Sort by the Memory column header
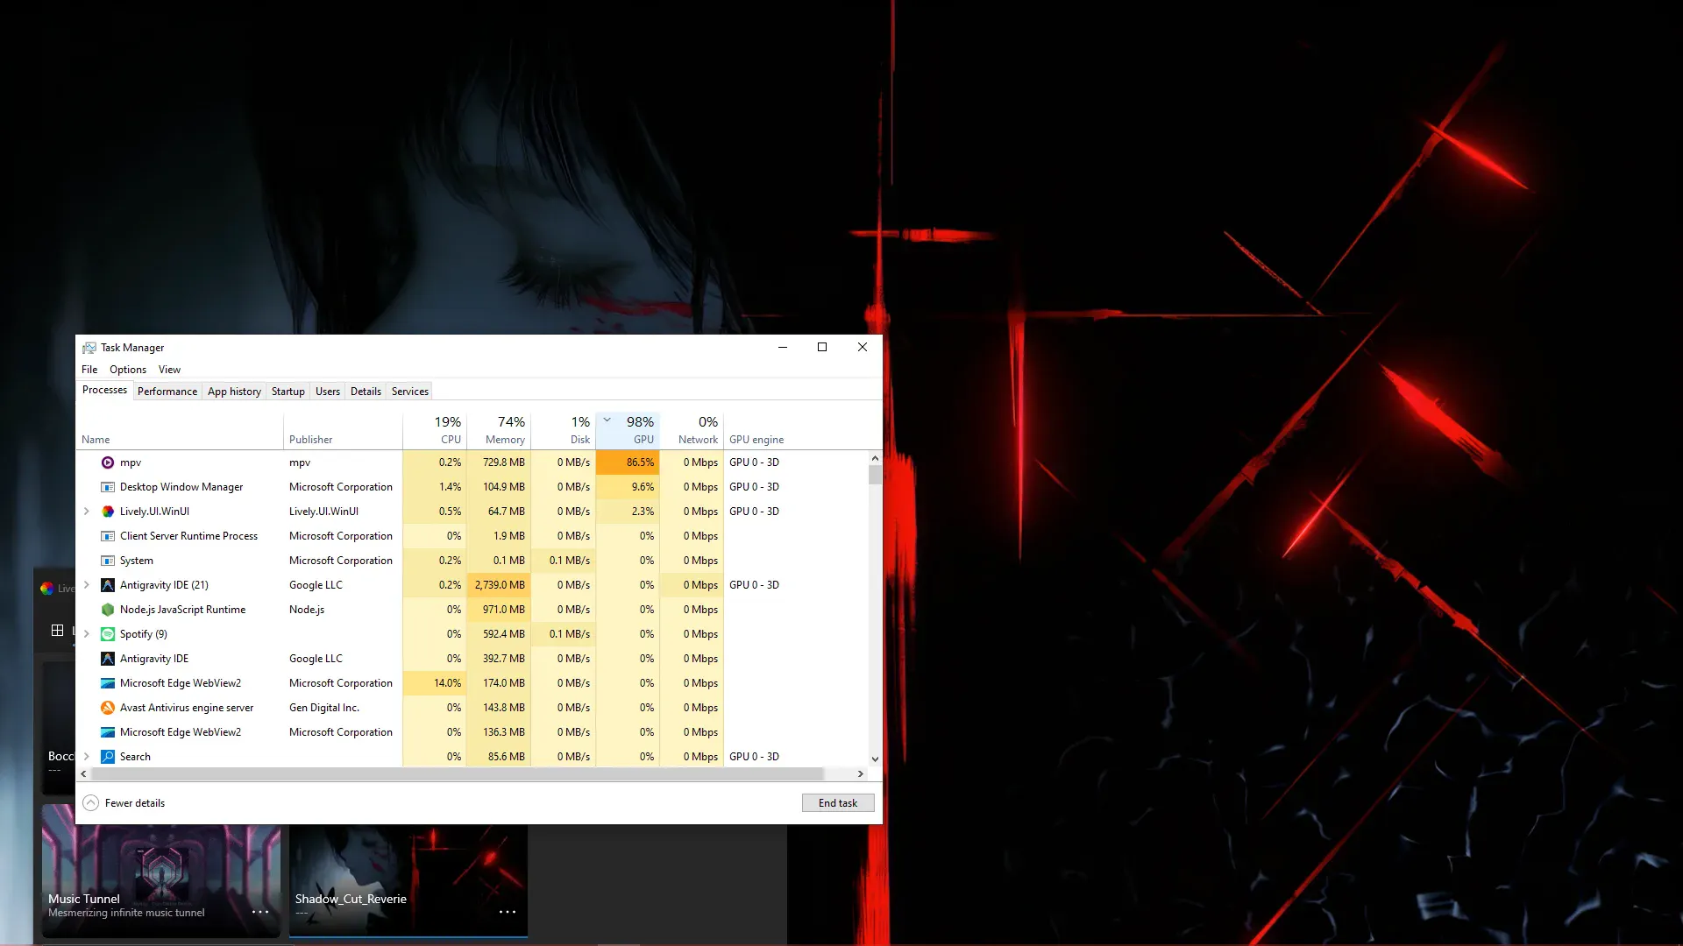Image resolution: width=1683 pixels, height=946 pixels. (499, 430)
